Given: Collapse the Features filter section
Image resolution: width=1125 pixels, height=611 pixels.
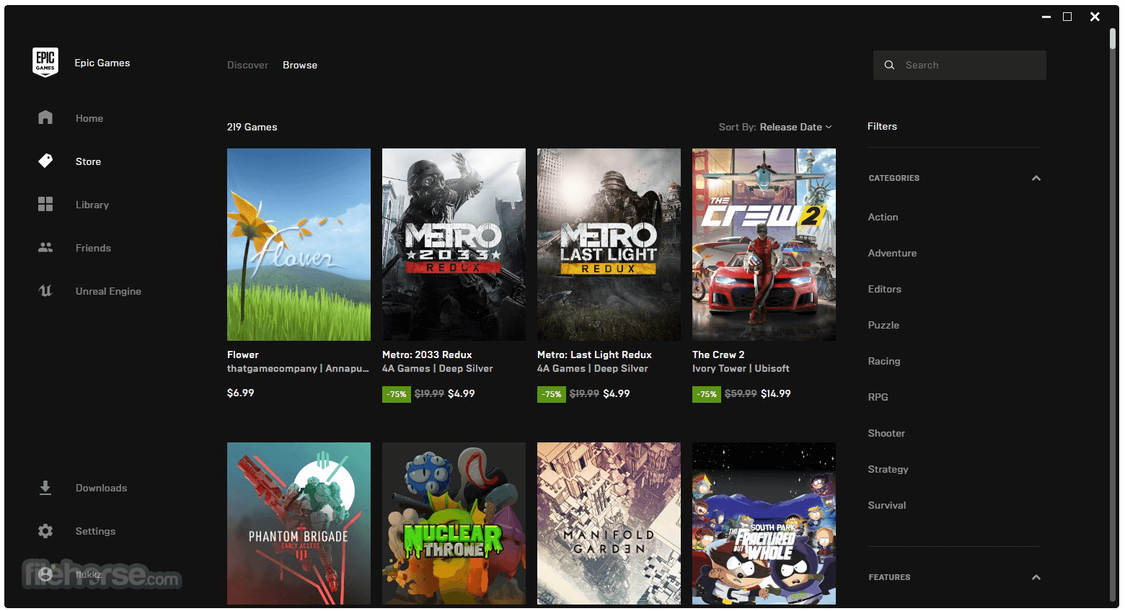Looking at the screenshot, I should [x=1036, y=577].
